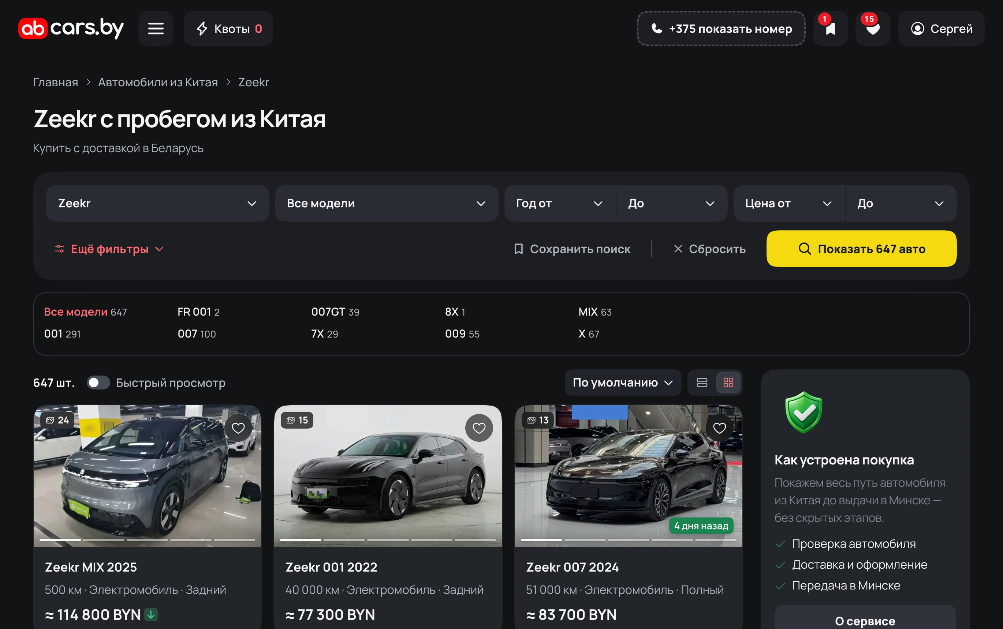The image size is (1003, 629).
Task: Open Zeekr brand dropdown
Action: coord(157,203)
